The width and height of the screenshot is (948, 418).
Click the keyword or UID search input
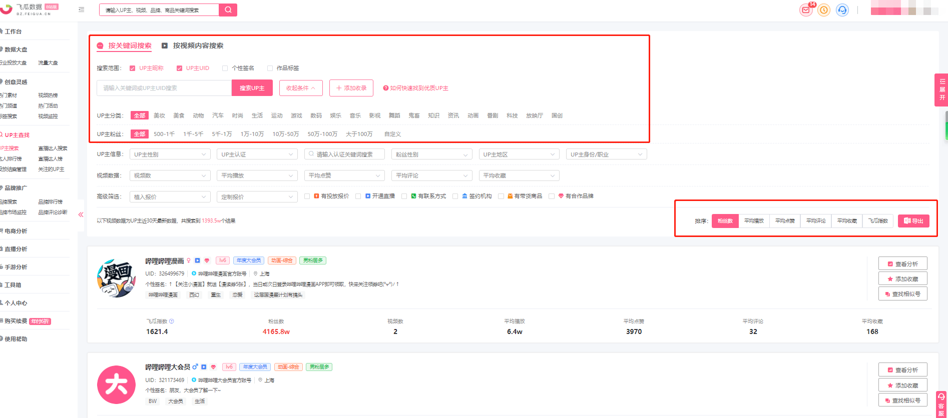click(164, 88)
